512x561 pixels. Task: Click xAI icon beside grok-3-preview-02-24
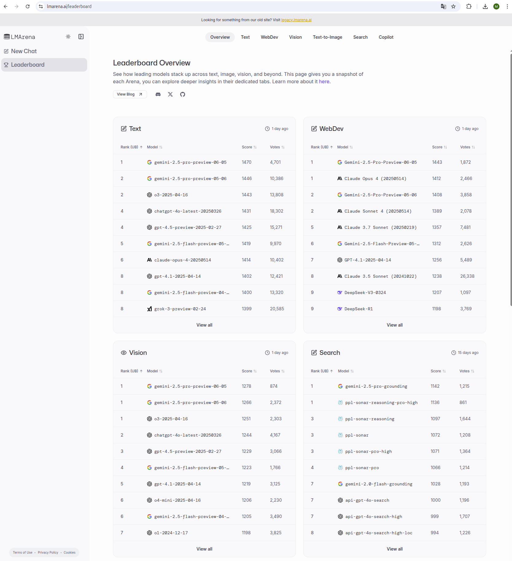click(x=149, y=309)
